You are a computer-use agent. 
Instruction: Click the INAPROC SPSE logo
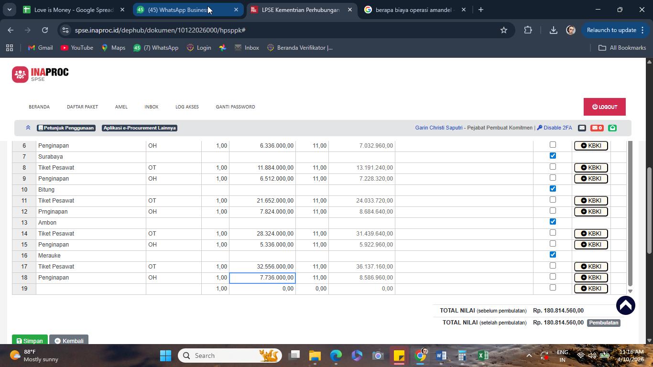[40, 74]
